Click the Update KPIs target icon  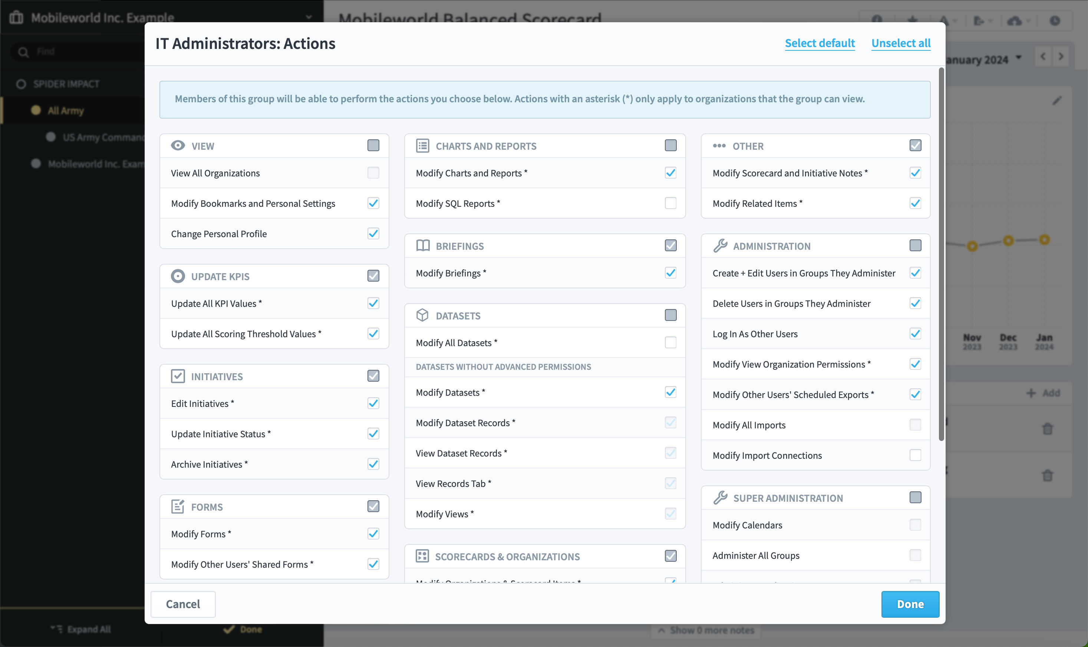(x=178, y=276)
